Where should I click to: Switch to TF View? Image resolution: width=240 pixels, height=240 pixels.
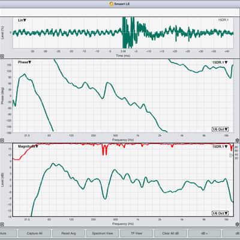tap(136, 233)
